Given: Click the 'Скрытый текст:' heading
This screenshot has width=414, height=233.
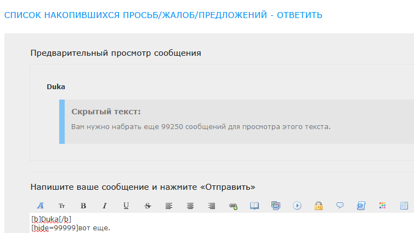Looking at the screenshot, I should (106, 112).
